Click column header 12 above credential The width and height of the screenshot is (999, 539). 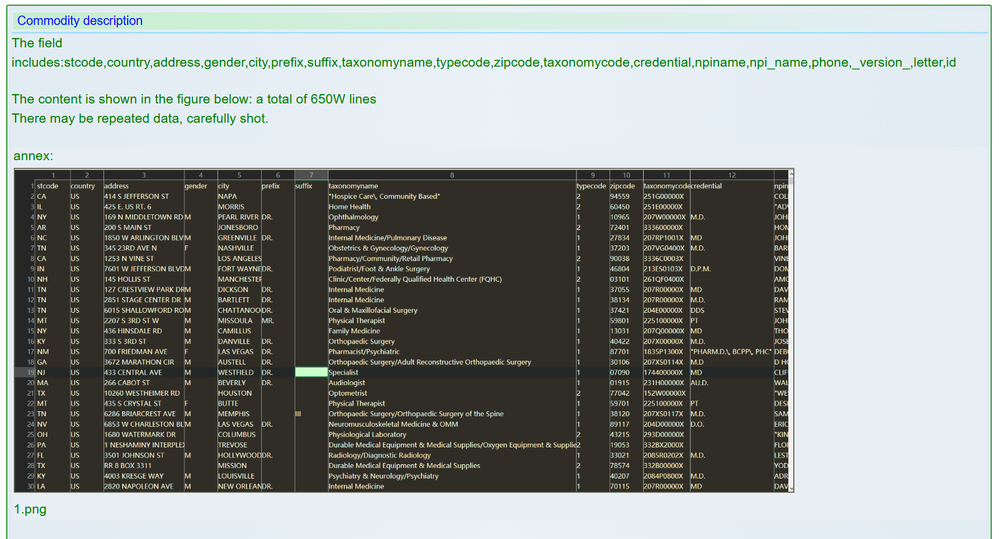coord(732,175)
